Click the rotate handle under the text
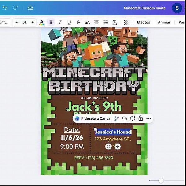 pos(108,146)
